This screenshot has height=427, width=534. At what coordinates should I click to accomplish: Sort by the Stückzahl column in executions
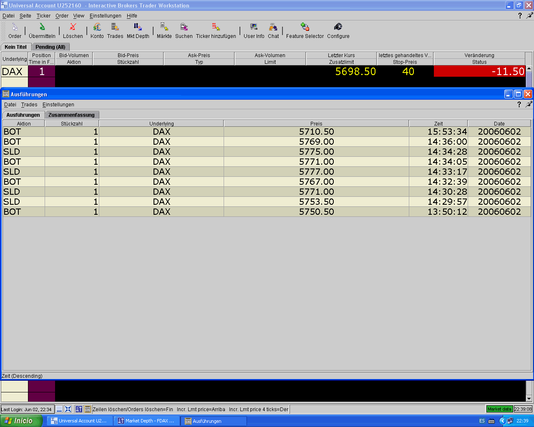coord(72,123)
